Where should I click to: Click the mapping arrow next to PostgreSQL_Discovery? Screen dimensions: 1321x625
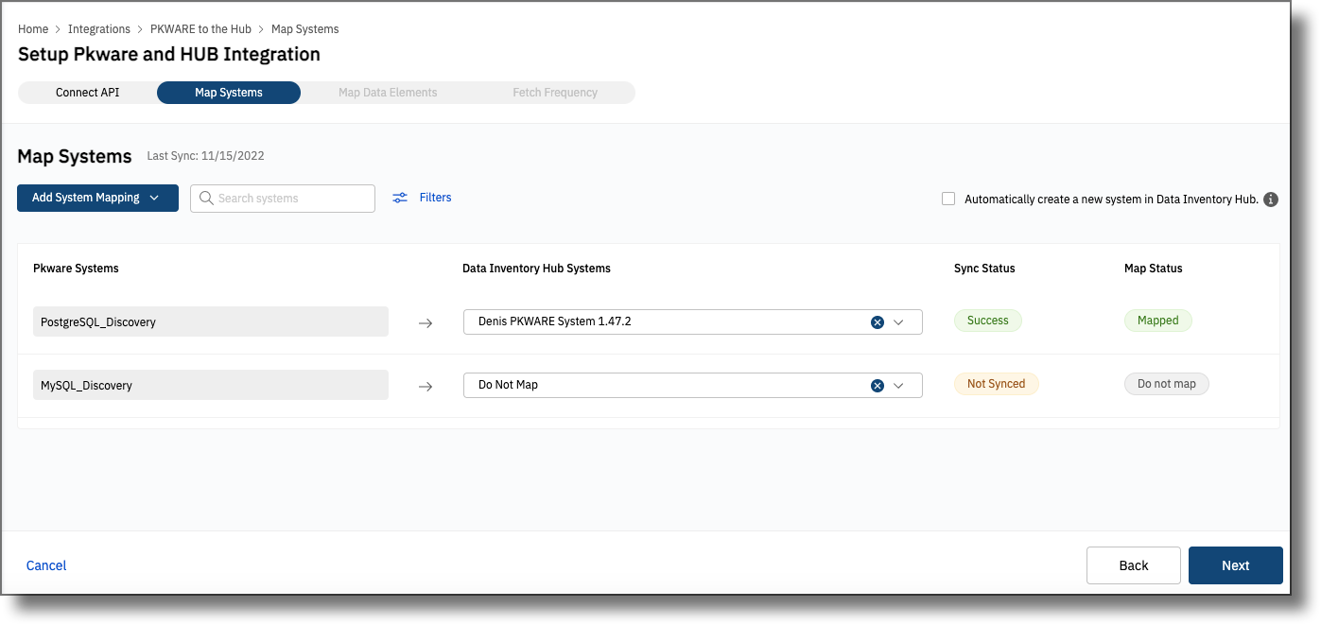click(x=425, y=321)
